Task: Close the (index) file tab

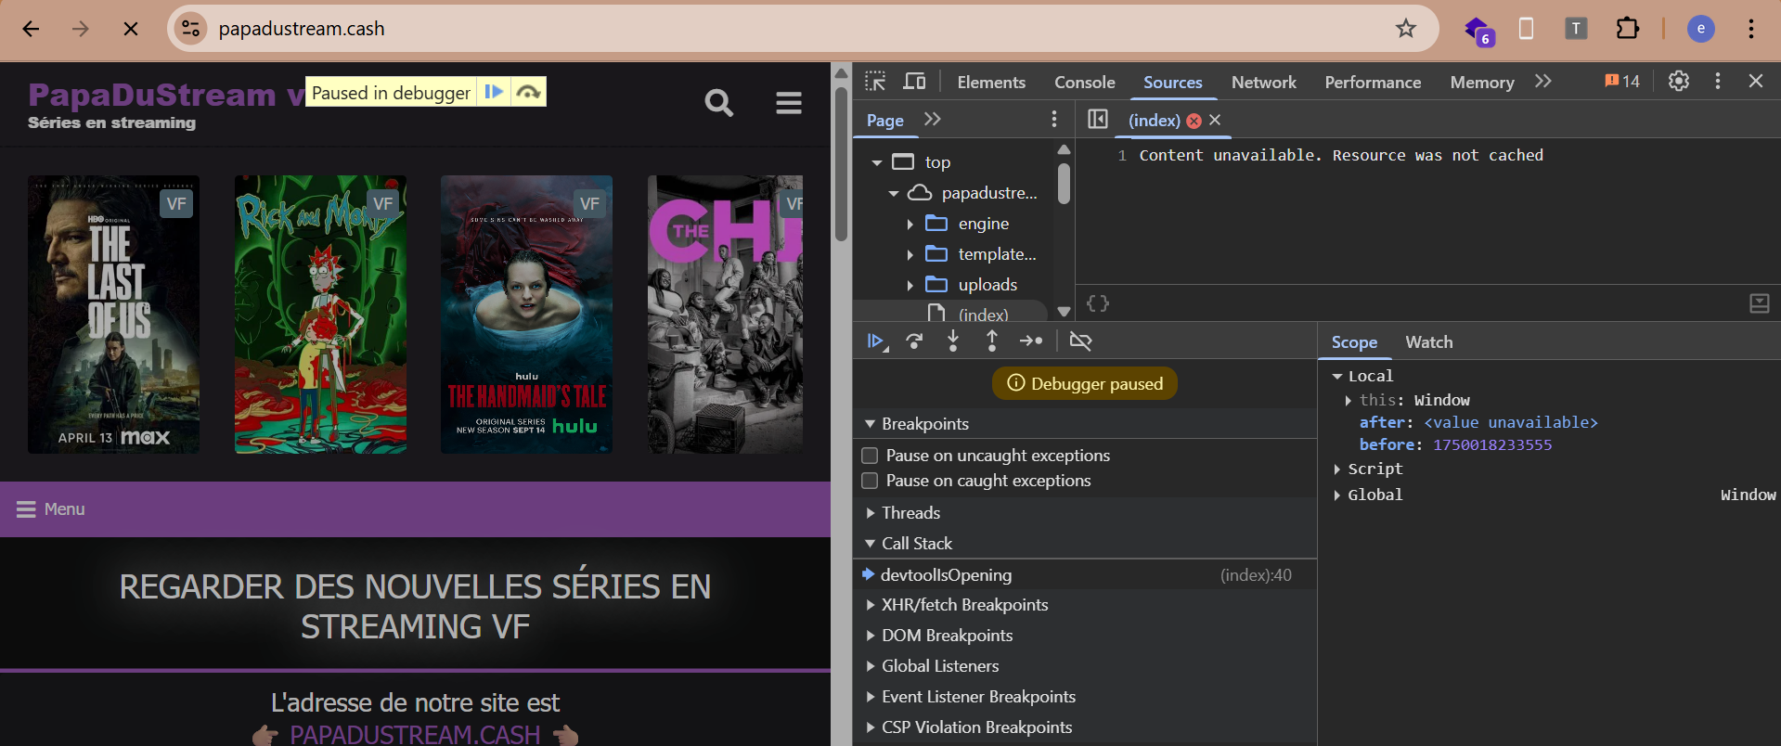Action: tap(1215, 120)
